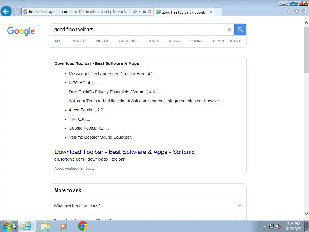The image size is (309, 232).
Task: Open the Windows Start menu
Action: pyautogui.click(x=8, y=226)
